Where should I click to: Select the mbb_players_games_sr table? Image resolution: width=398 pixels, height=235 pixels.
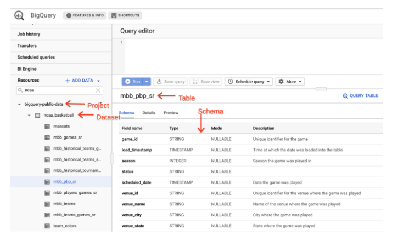tap(75, 192)
